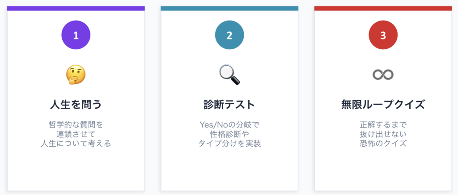Click the infinity symbol icon
458x195 pixels.
pyautogui.click(x=383, y=75)
